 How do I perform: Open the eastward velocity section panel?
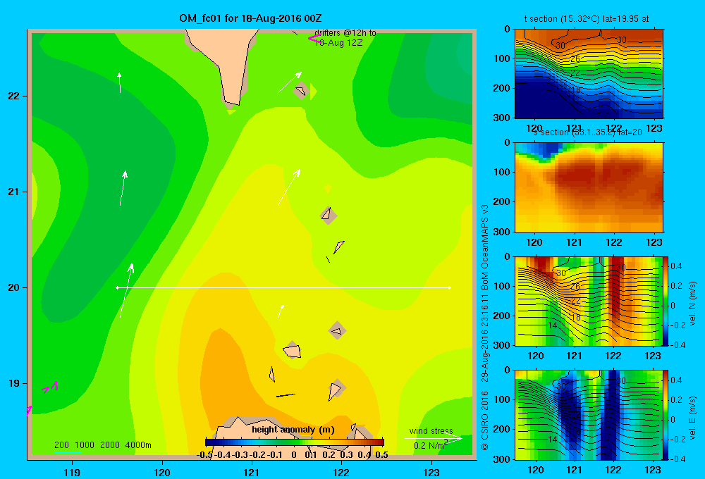[588, 415]
